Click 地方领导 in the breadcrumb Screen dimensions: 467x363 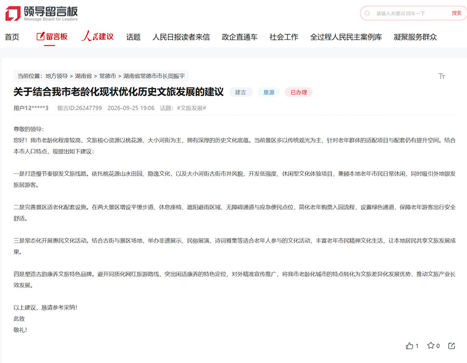(57, 76)
